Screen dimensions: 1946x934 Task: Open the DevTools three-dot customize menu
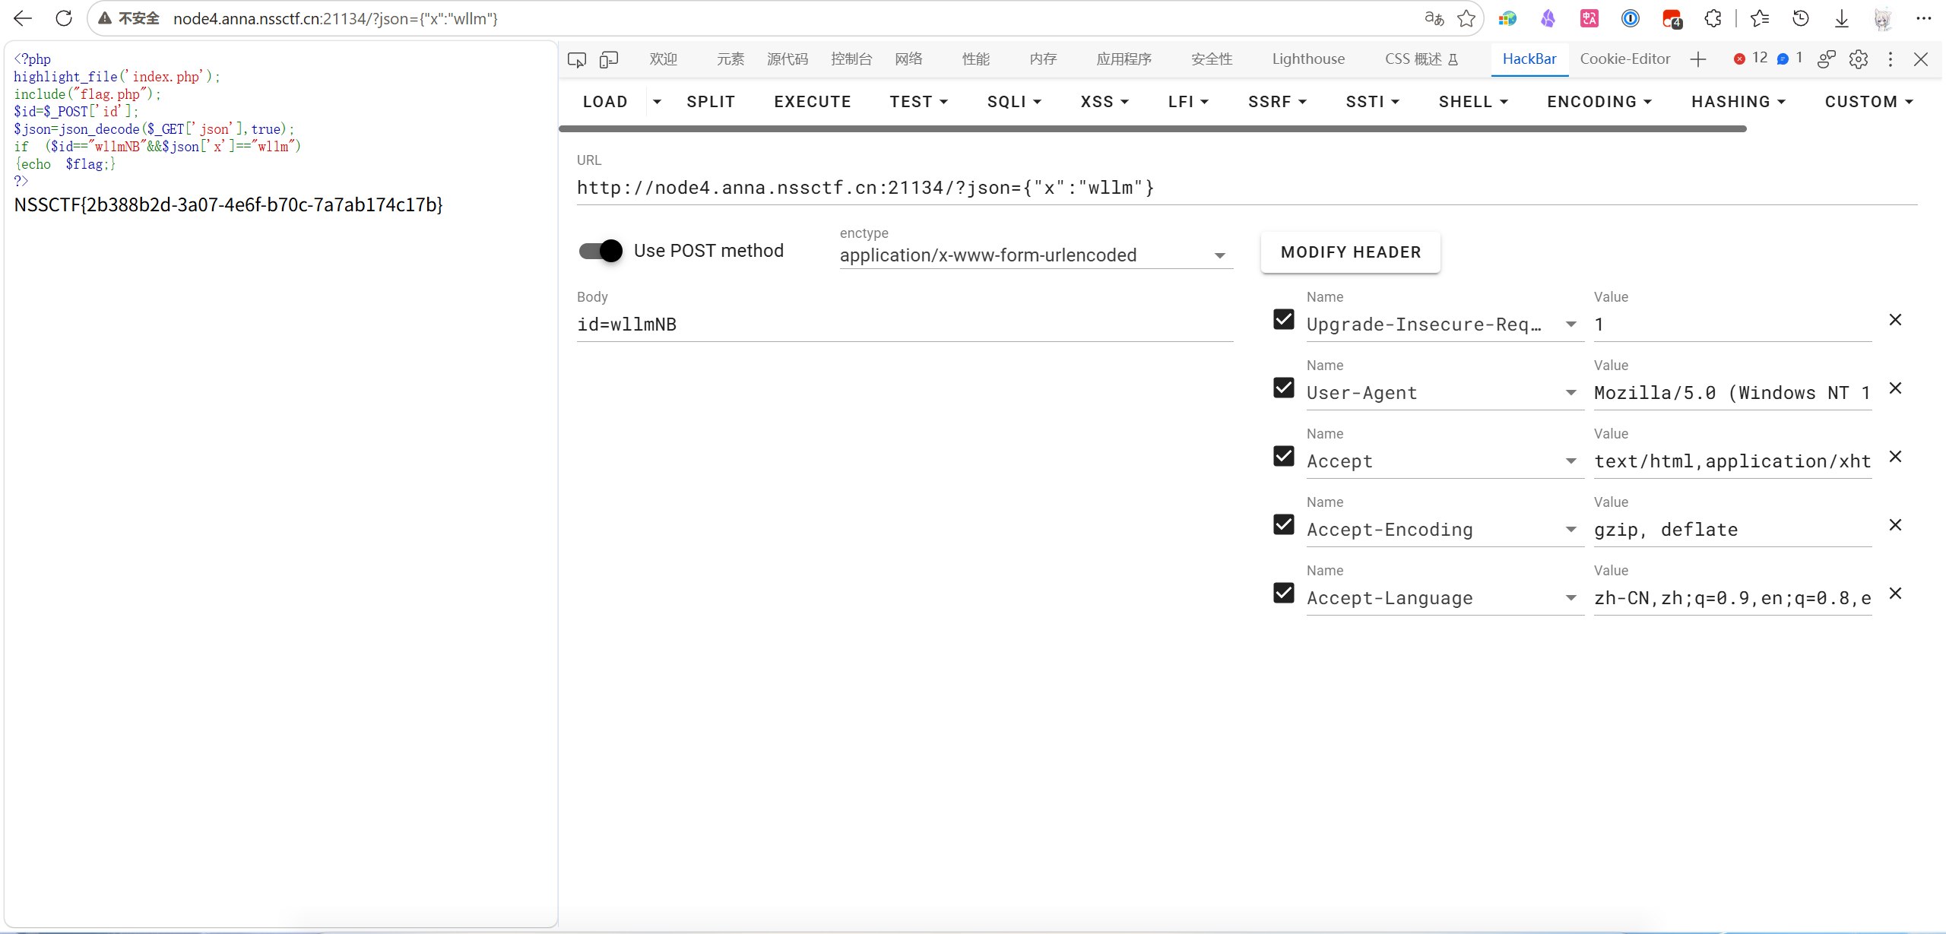click(x=1891, y=59)
